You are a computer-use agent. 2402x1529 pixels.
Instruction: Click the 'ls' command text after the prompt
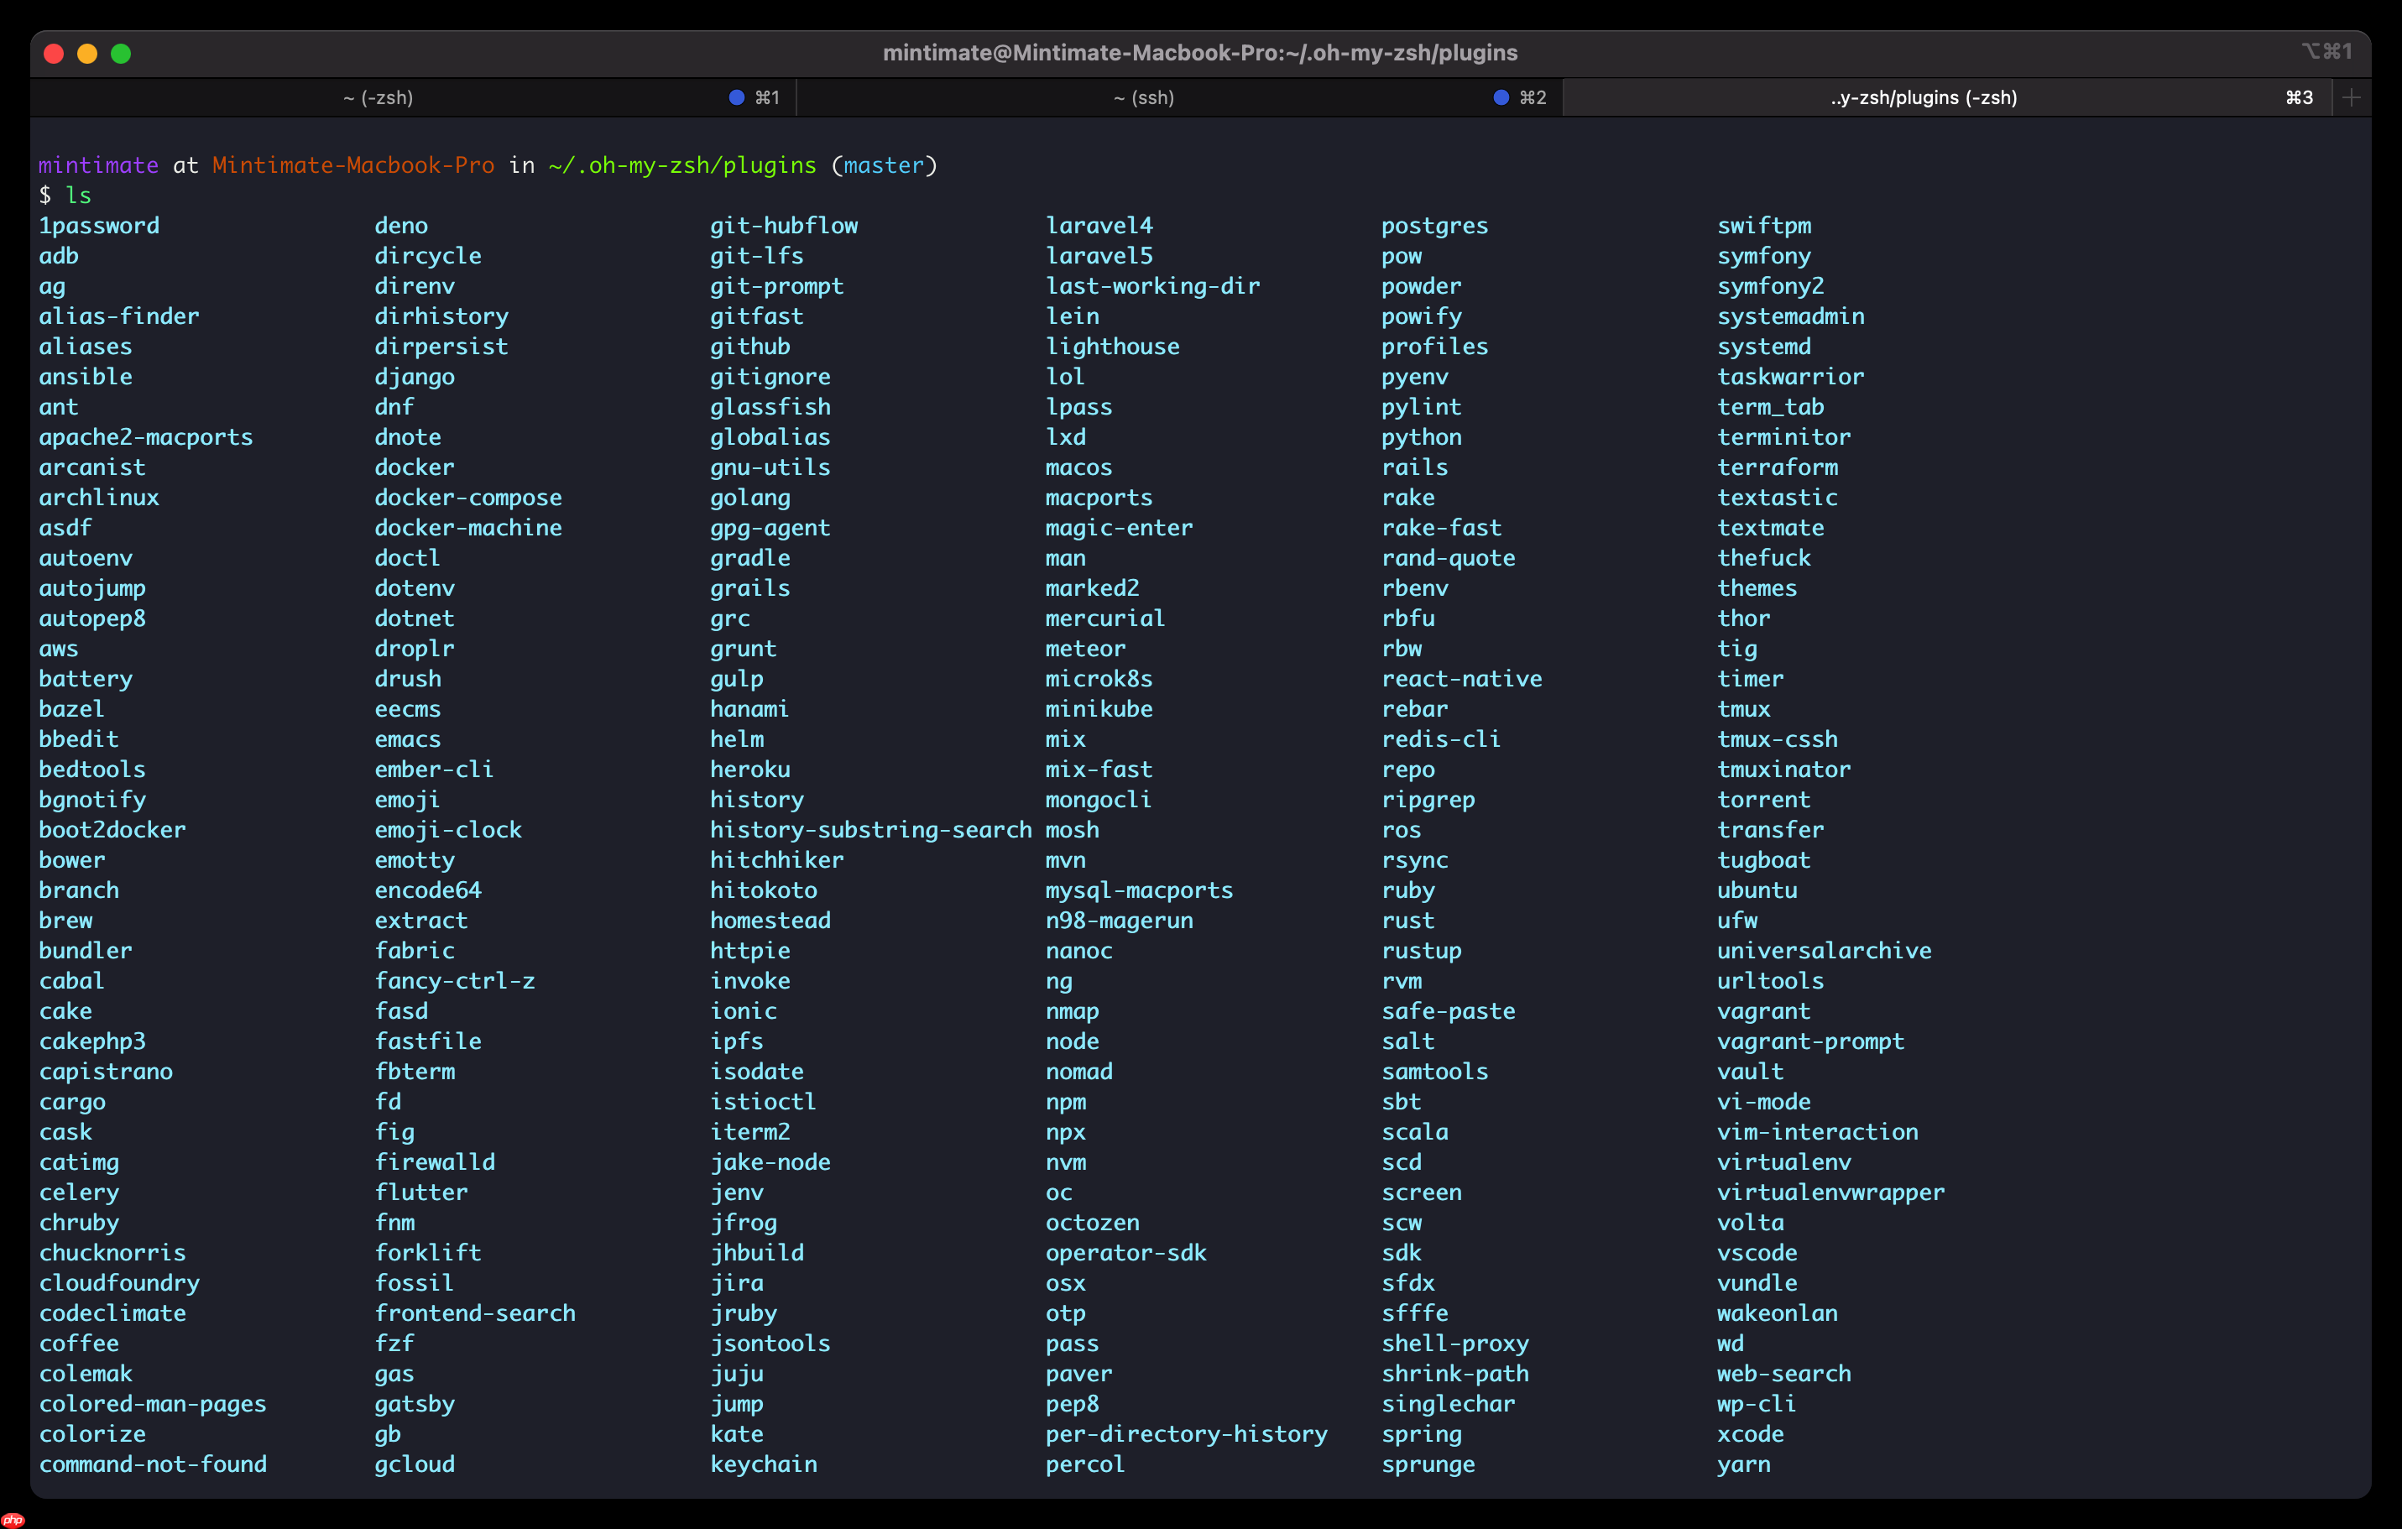81,196
